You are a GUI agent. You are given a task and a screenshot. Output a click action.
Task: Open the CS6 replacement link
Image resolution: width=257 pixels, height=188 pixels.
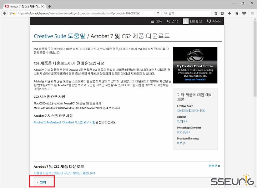click(x=179, y=111)
